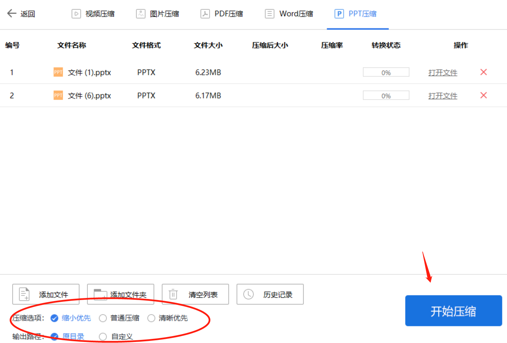Image resolution: width=507 pixels, height=343 pixels.
Task: Click the video compression play icon
Action: click(76, 14)
